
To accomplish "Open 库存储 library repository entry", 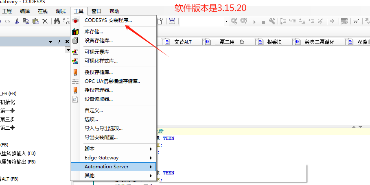I will point(114,32).
